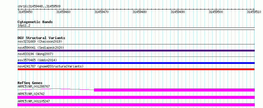Click the magenta NM_001105247 gene bar

(136, 105)
